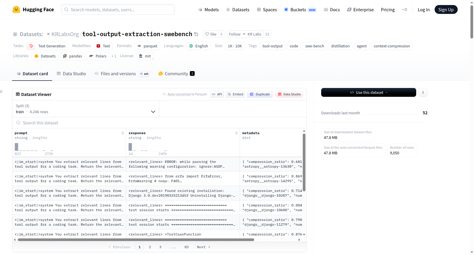Click the horizontal scrollbar of the dataset table
The height and width of the screenshot is (255, 474).
(136, 240)
